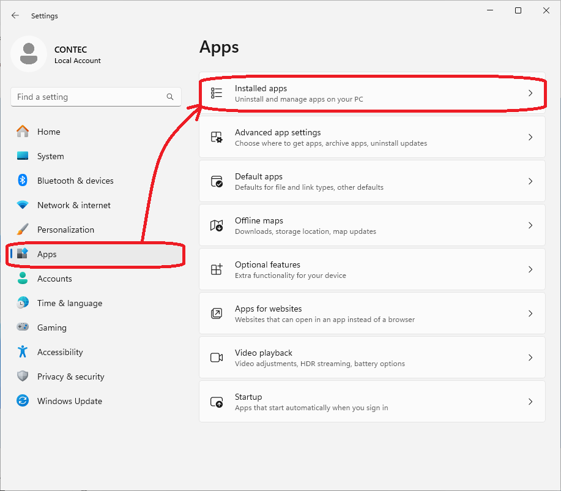Click the System monitor icon
The width and height of the screenshot is (561, 491).
[x=23, y=156]
